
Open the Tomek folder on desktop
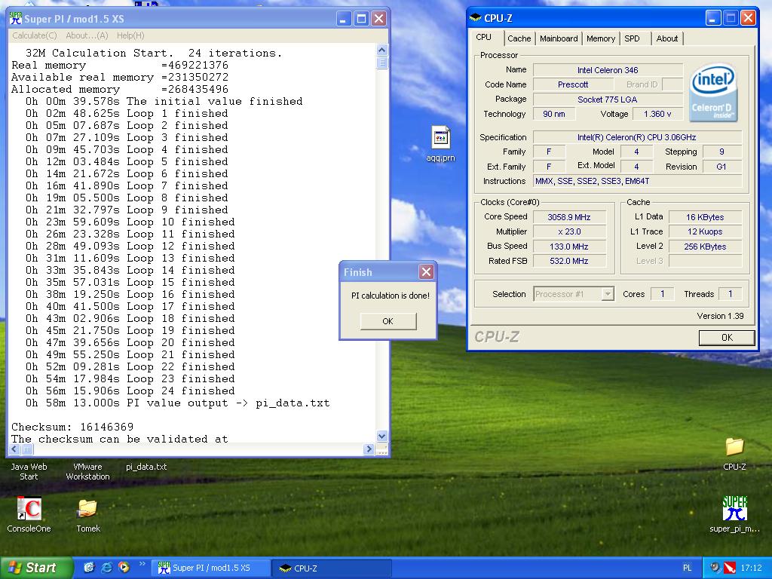point(87,508)
